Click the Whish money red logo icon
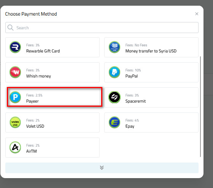Image resolution: width=213 pixels, height=188 pixels. (15, 72)
